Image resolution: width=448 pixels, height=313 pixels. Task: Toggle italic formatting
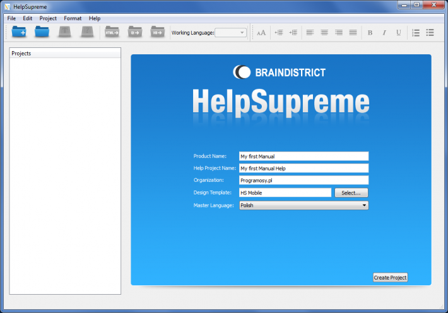(x=384, y=33)
